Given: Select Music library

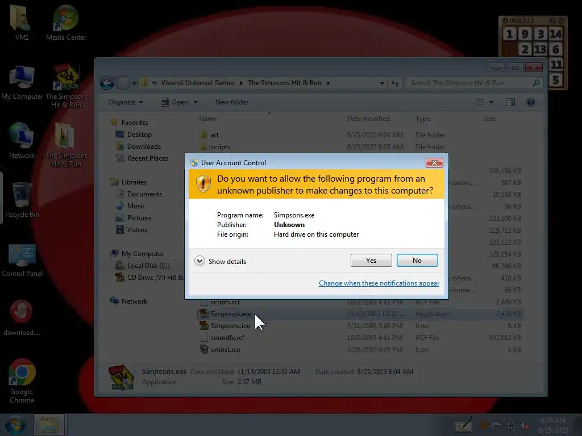Looking at the screenshot, I should click(x=131, y=206).
